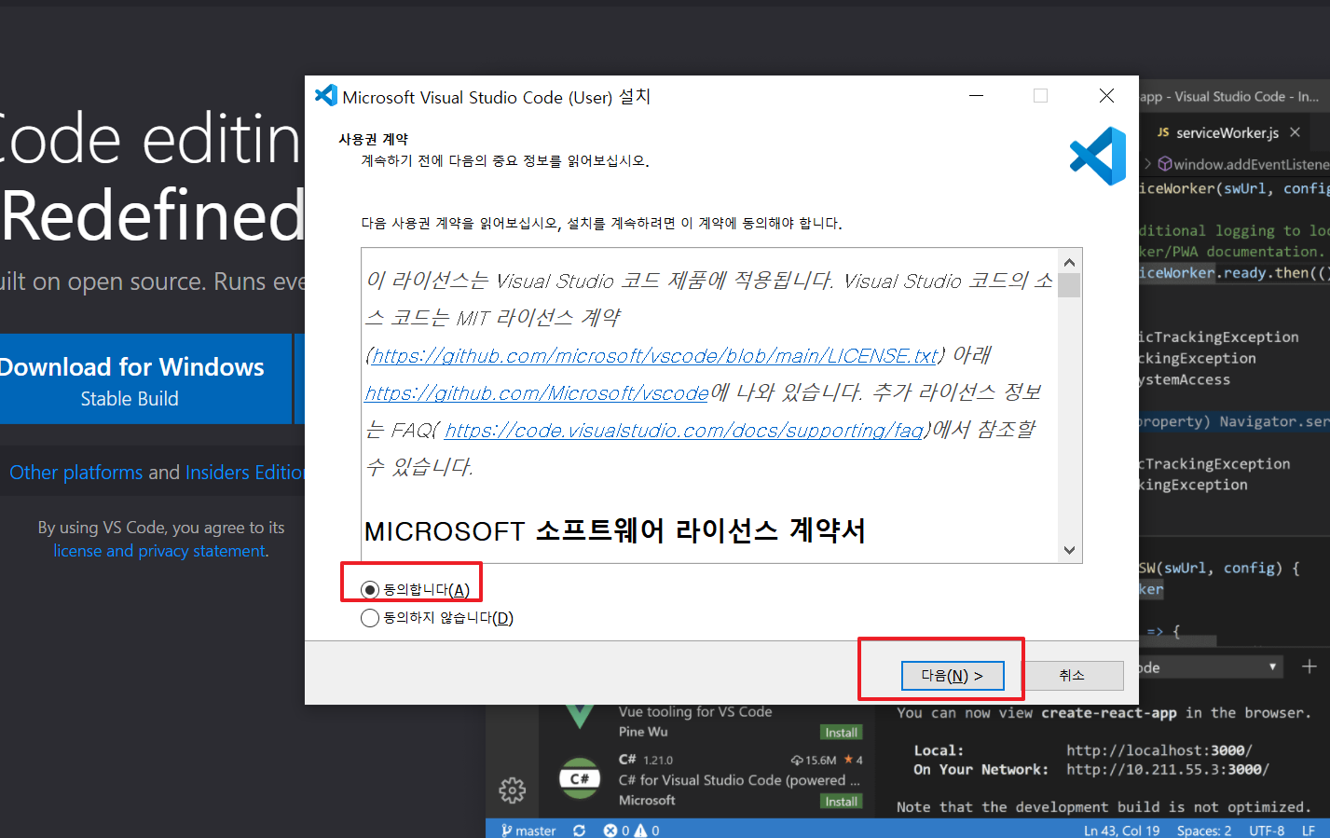Screen dimensions: 1330x838
Task: Click the JS file icon on serviceWorker tab
Action: click(1163, 132)
